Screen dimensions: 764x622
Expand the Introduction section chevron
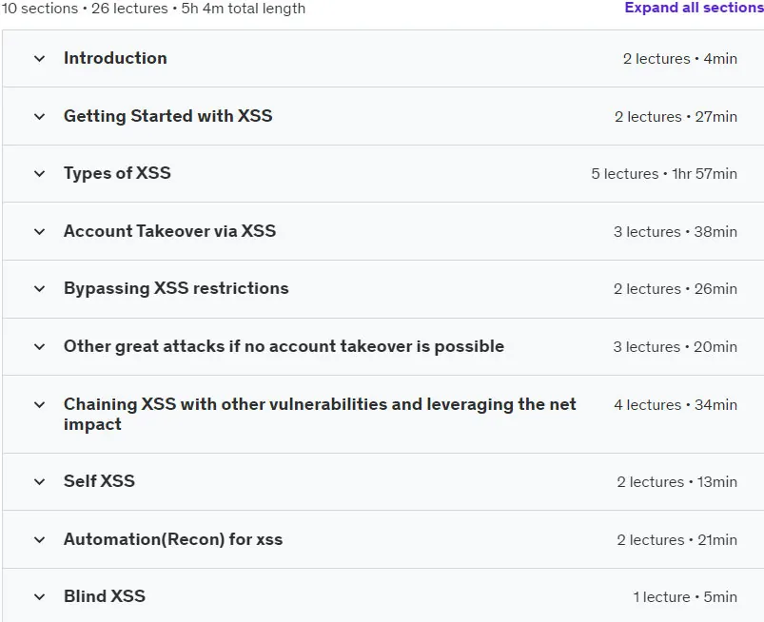point(39,59)
